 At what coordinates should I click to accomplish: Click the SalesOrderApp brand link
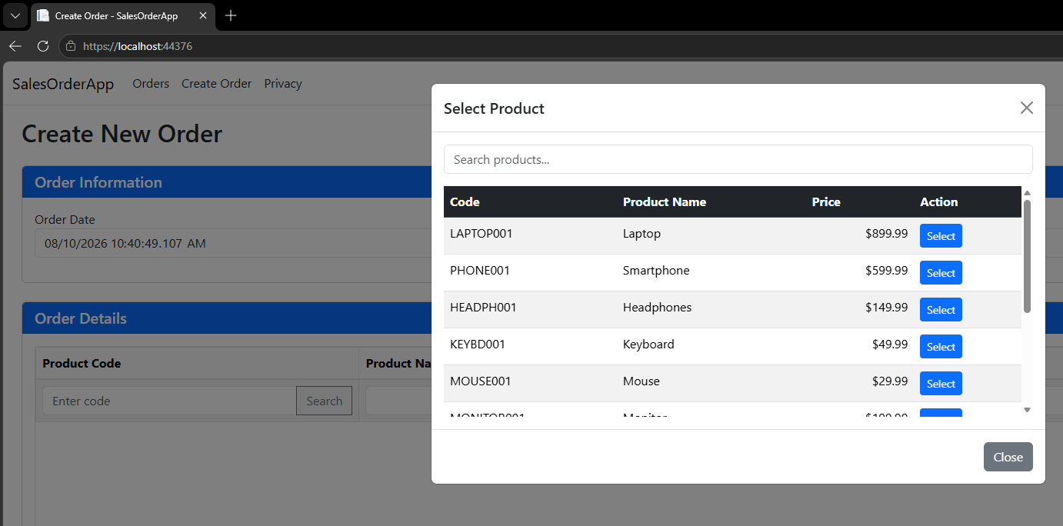[63, 84]
